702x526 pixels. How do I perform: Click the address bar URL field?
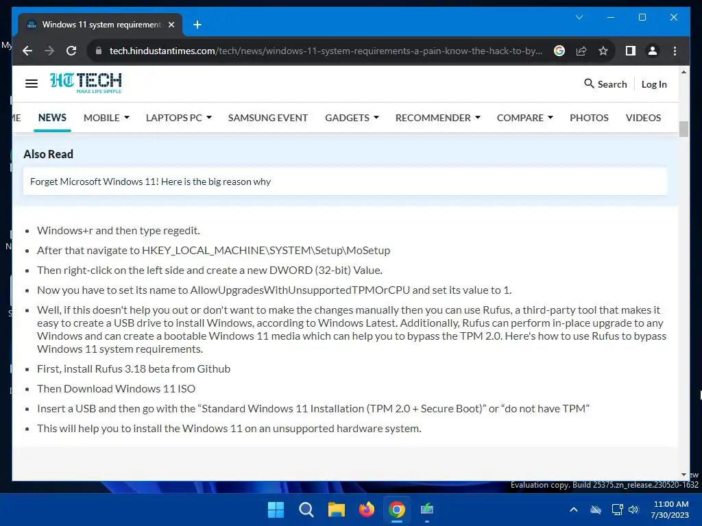coord(326,51)
